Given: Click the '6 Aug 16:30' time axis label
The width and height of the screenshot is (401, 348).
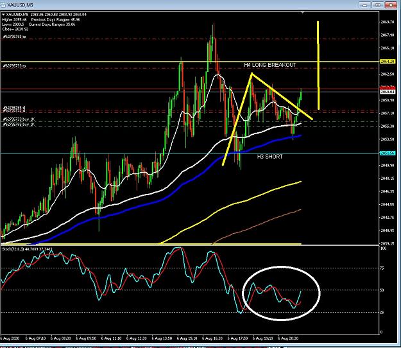Looking at the screenshot, I should click(212, 338).
